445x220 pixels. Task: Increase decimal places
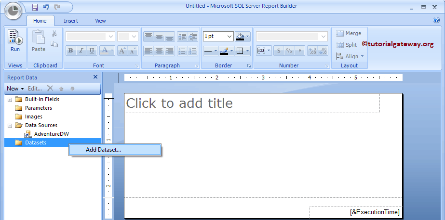312,51
